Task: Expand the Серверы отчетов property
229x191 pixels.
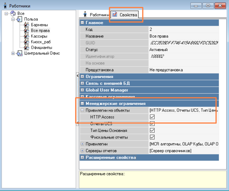Action: 82,151
